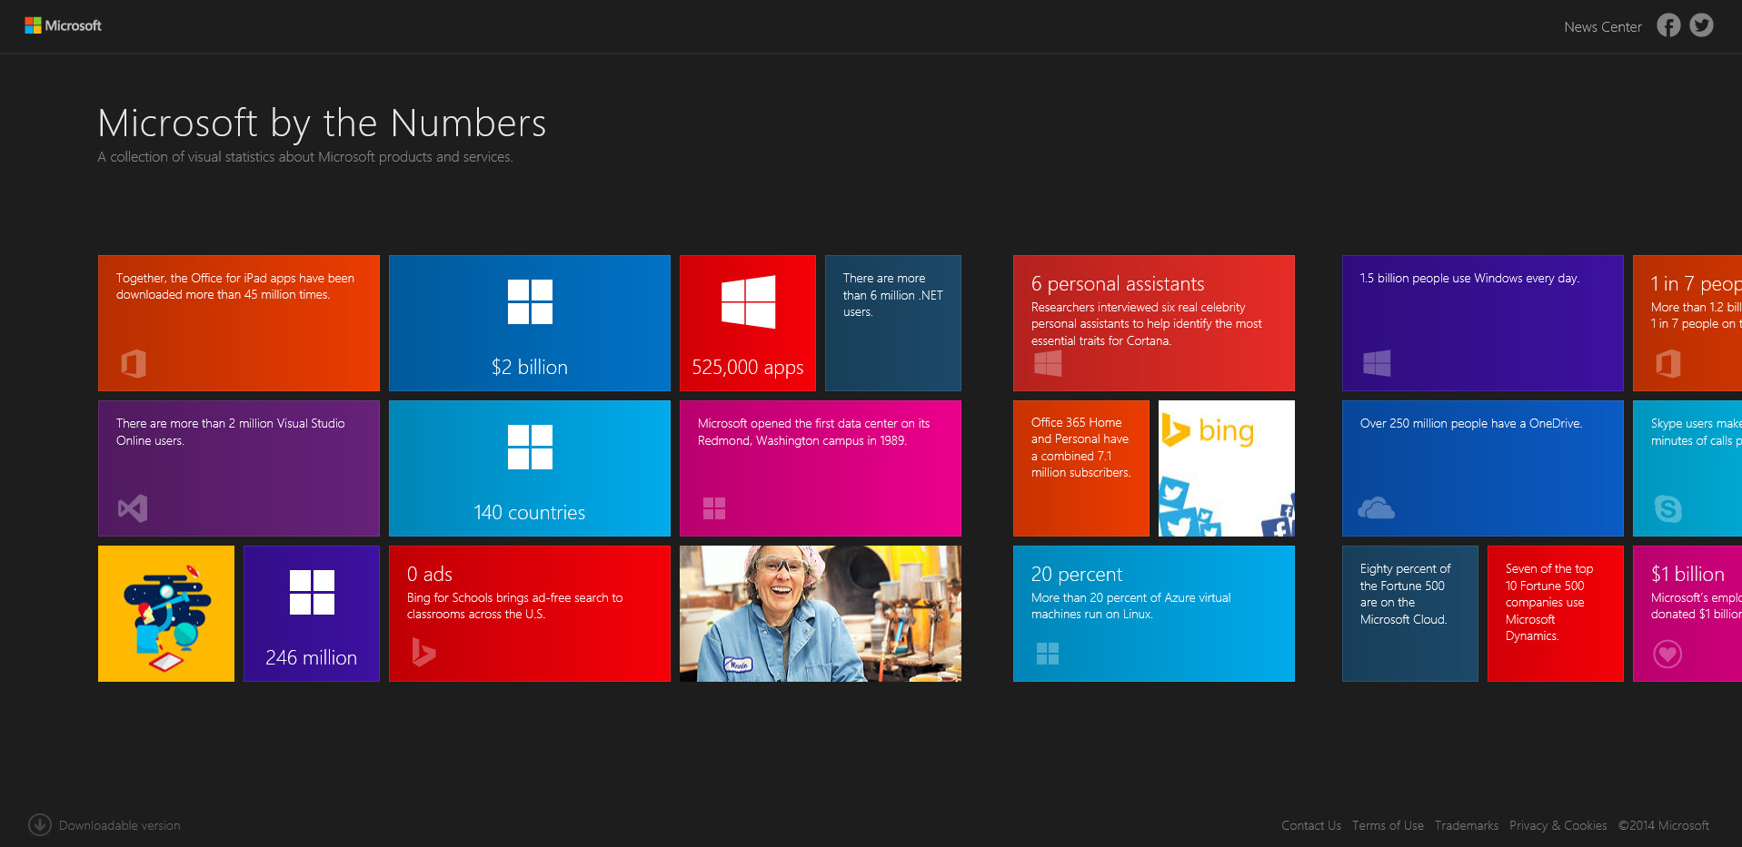1742x847 pixels.
Task: Open the Facebook share icon
Action: coord(1668,25)
